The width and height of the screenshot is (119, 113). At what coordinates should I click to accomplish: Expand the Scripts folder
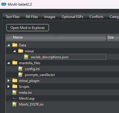(9, 86)
